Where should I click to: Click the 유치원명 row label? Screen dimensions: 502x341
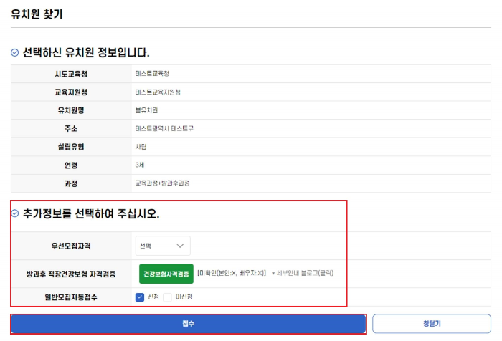[x=71, y=110]
